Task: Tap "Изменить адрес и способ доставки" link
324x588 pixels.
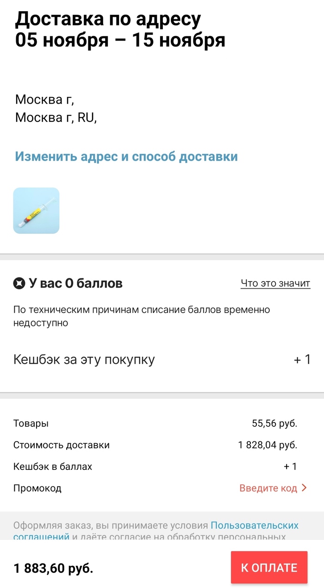Action: [x=126, y=156]
